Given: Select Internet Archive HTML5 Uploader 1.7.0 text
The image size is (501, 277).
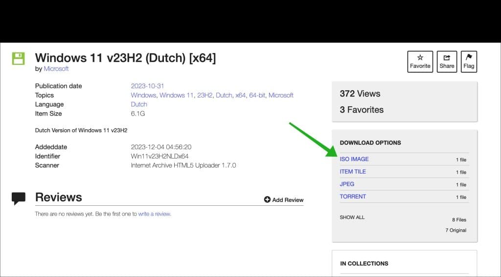Looking at the screenshot, I should 183,165.
